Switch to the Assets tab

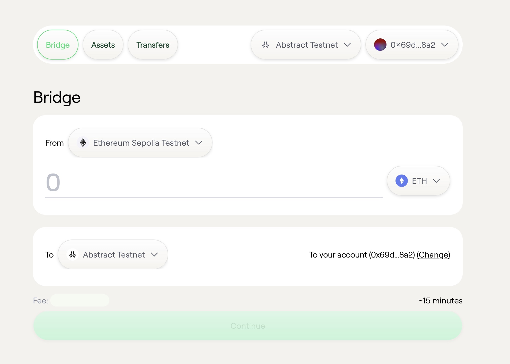tap(103, 45)
